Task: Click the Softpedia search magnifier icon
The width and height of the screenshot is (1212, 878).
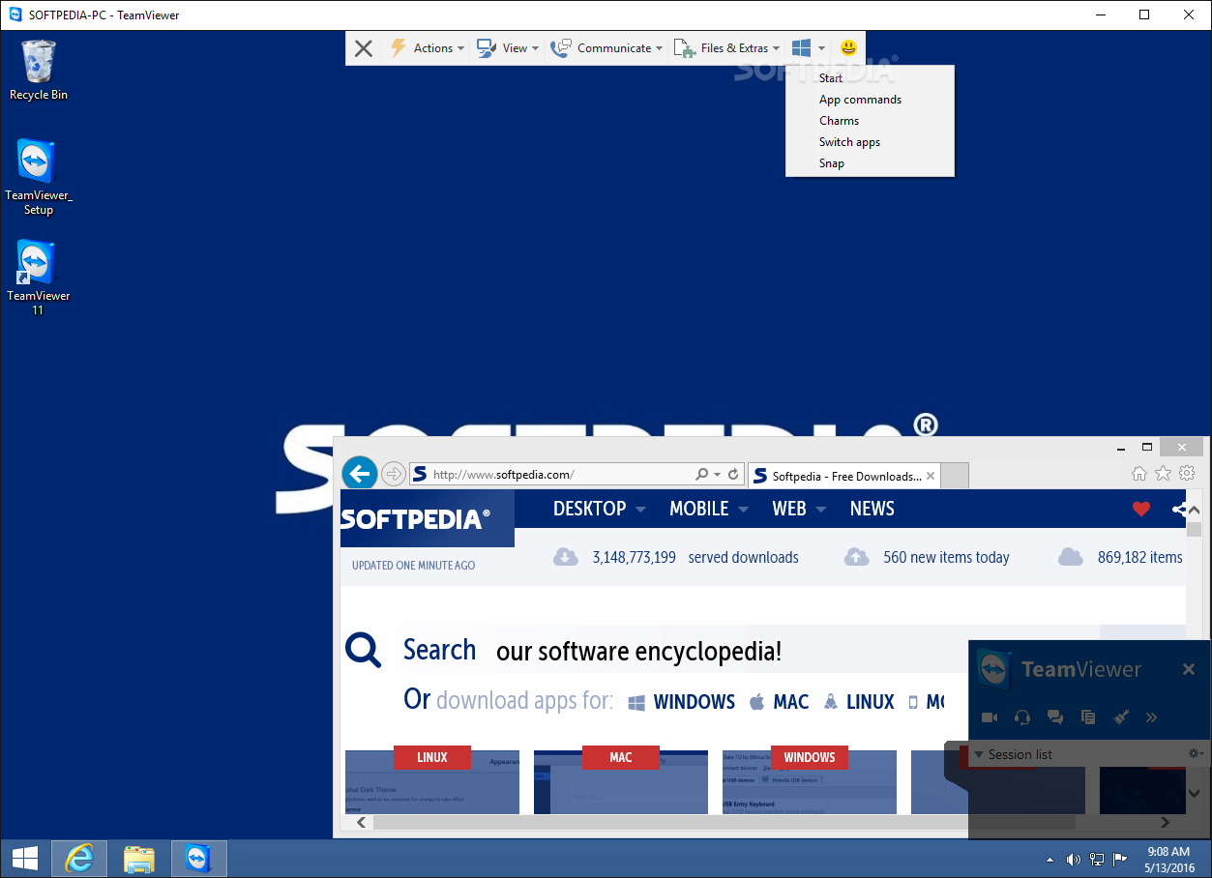Action: pos(364,650)
